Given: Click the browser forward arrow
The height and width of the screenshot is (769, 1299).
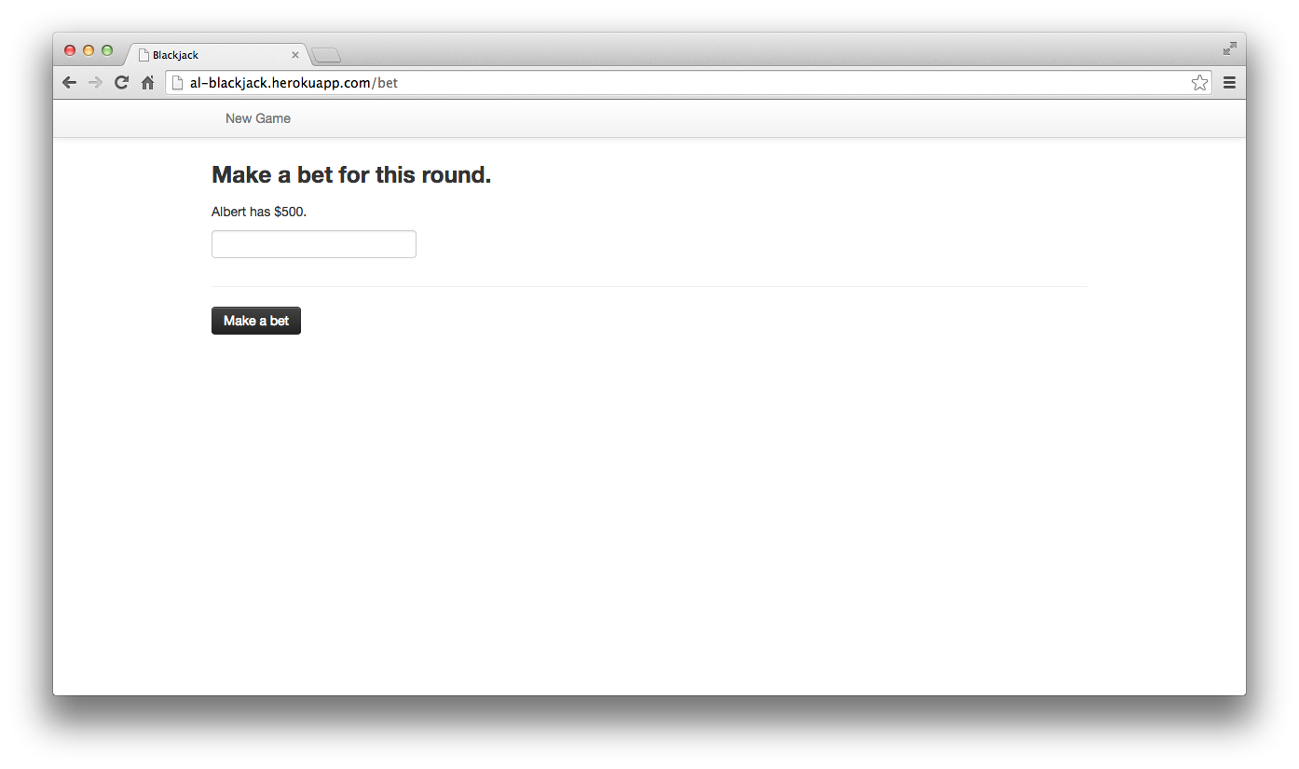Looking at the screenshot, I should pyautogui.click(x=95, y=83).
